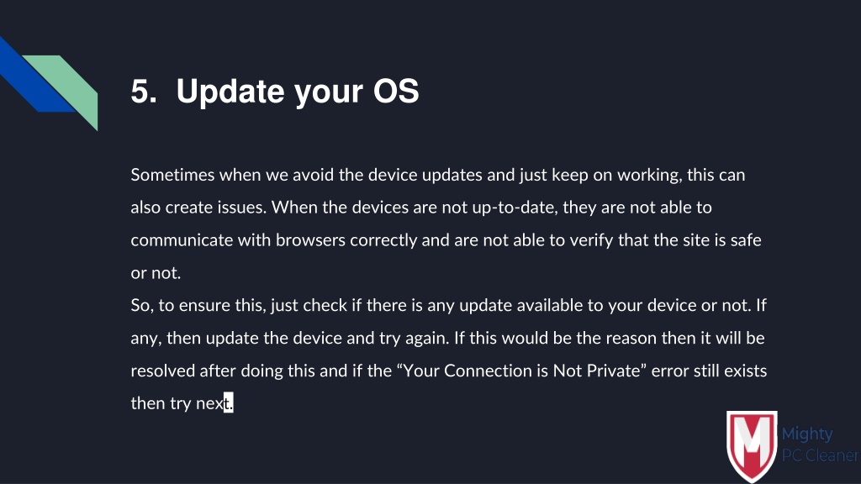Click the 'Mighty PC Cleaner' logo text
Image resolution: width=861 pixels, height=484 pixels.
click(x=820, y=445)
